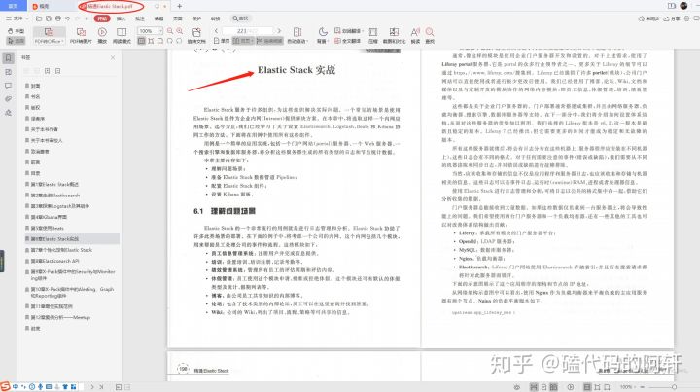Select bookmark 第5章使用Beats

click(x=48, y=228)
